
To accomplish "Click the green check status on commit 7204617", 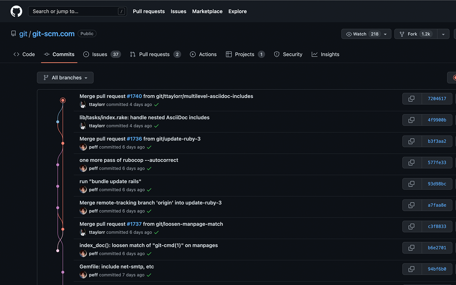I will point(156,105).
